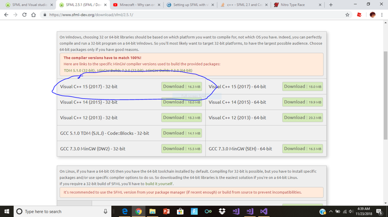Download Visual C++ 12 (2013) 64-bit
Screen dimensions: 388x217
(303, 117)
